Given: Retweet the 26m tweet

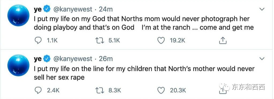Looking at the screenshot, I should click(100, 90).
